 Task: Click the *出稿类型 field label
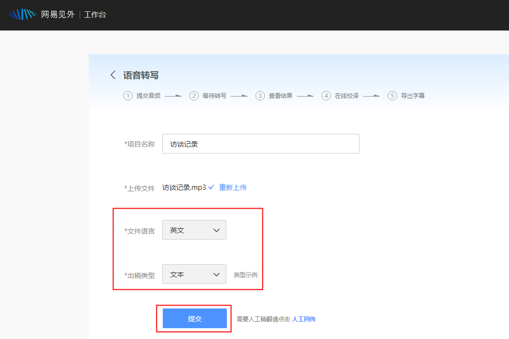(140, 276)
